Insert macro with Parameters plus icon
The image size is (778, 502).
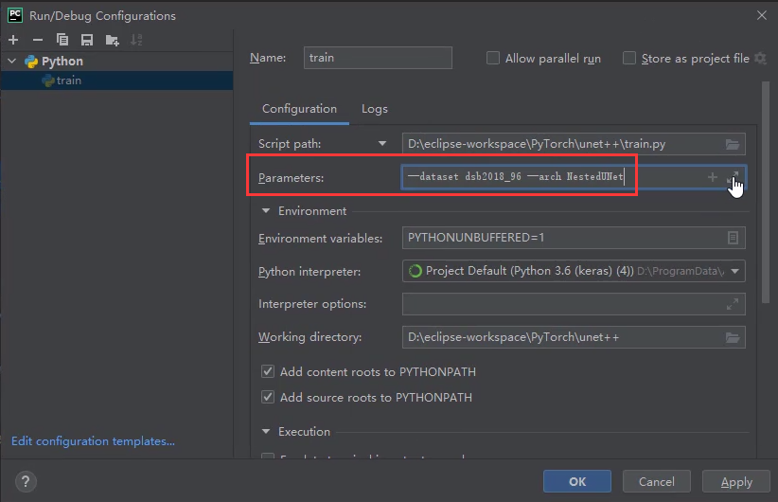[713, 177]
